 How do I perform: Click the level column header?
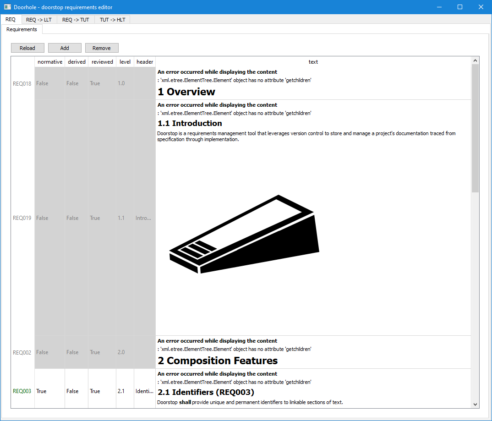click(125, 62)
